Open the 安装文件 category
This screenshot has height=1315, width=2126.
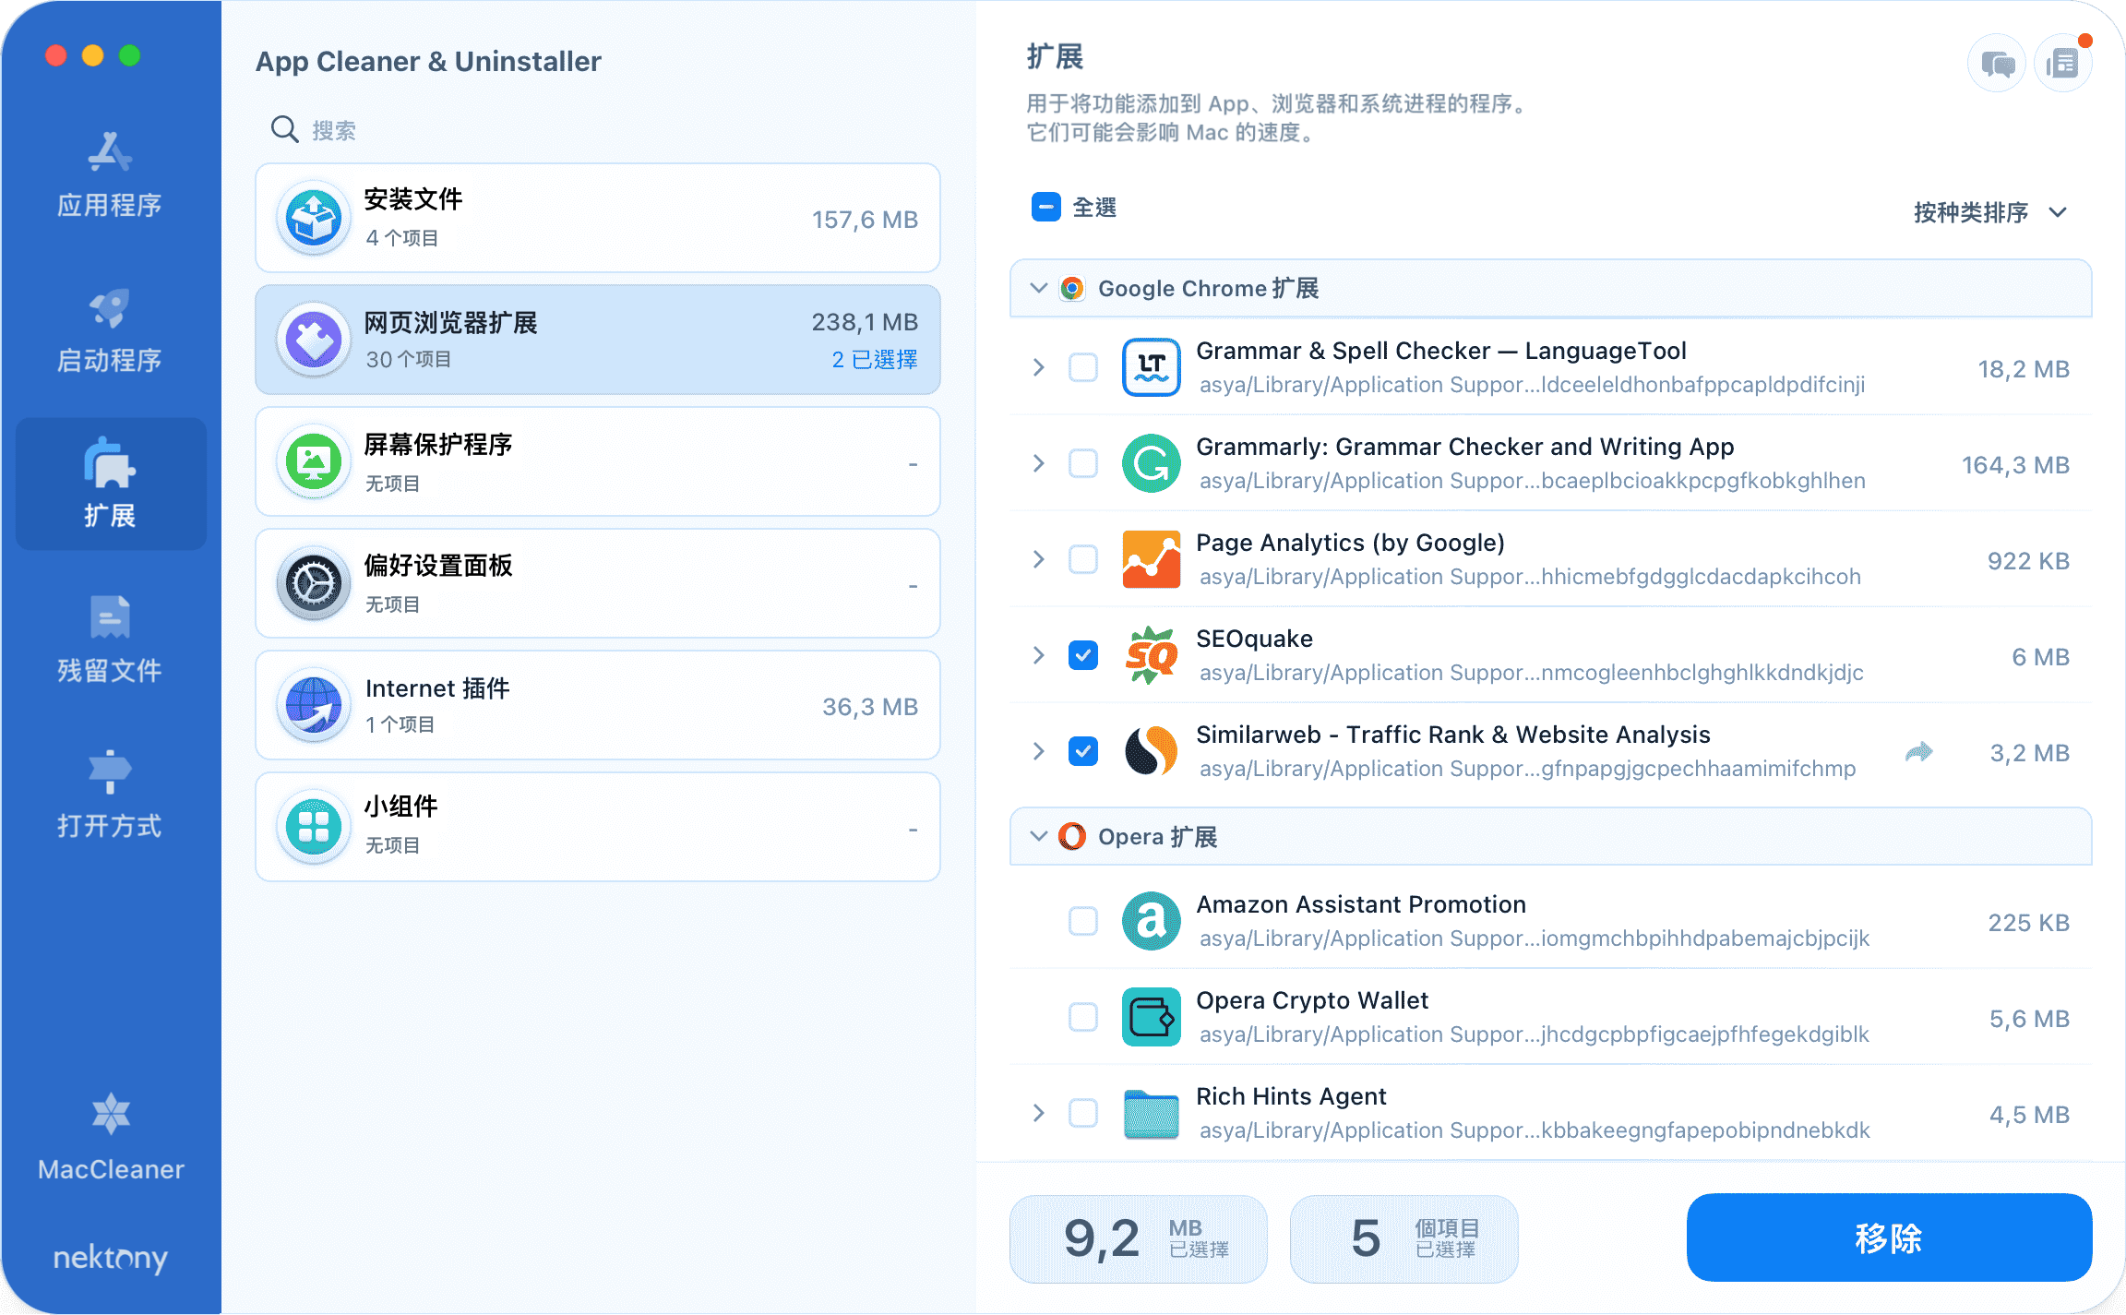coord(597,218)
